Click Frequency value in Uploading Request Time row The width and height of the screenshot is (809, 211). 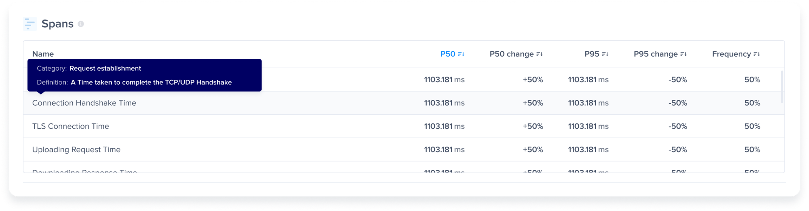tap(752, 150)
